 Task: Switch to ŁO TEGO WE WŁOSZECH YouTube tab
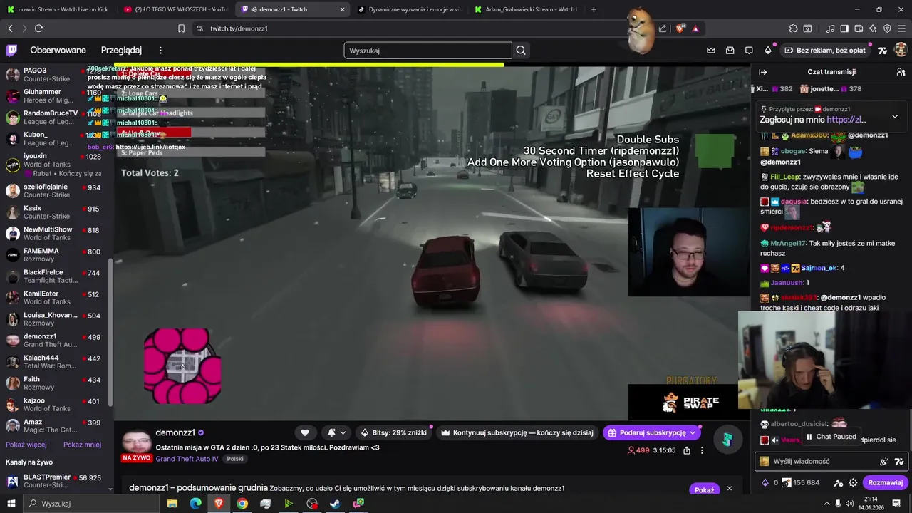(175, 9)
